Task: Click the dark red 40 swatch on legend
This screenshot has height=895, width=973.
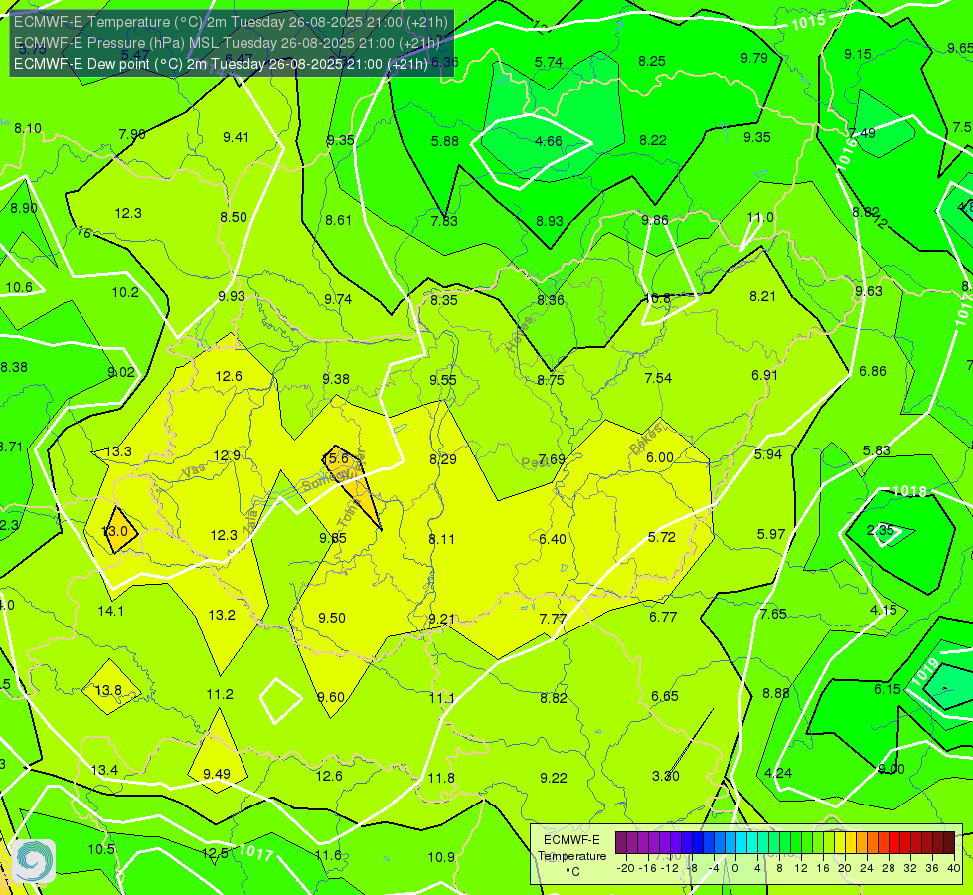Action: coord(949,843)
